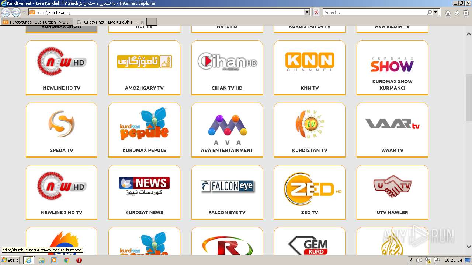
Task: Click the NEWLINE HD TV link text
Action: pos(62,88)
